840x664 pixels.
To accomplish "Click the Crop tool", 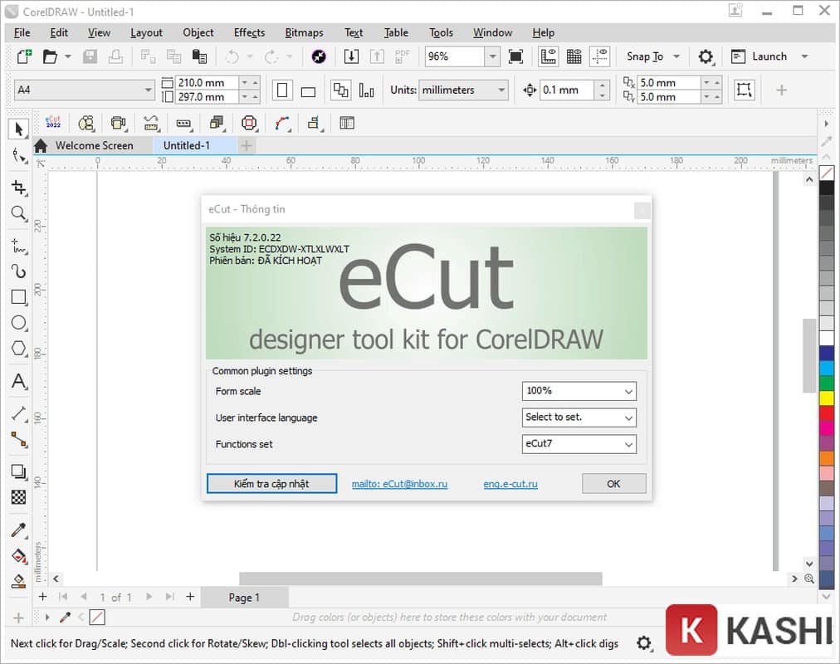I will pos(18,188).
